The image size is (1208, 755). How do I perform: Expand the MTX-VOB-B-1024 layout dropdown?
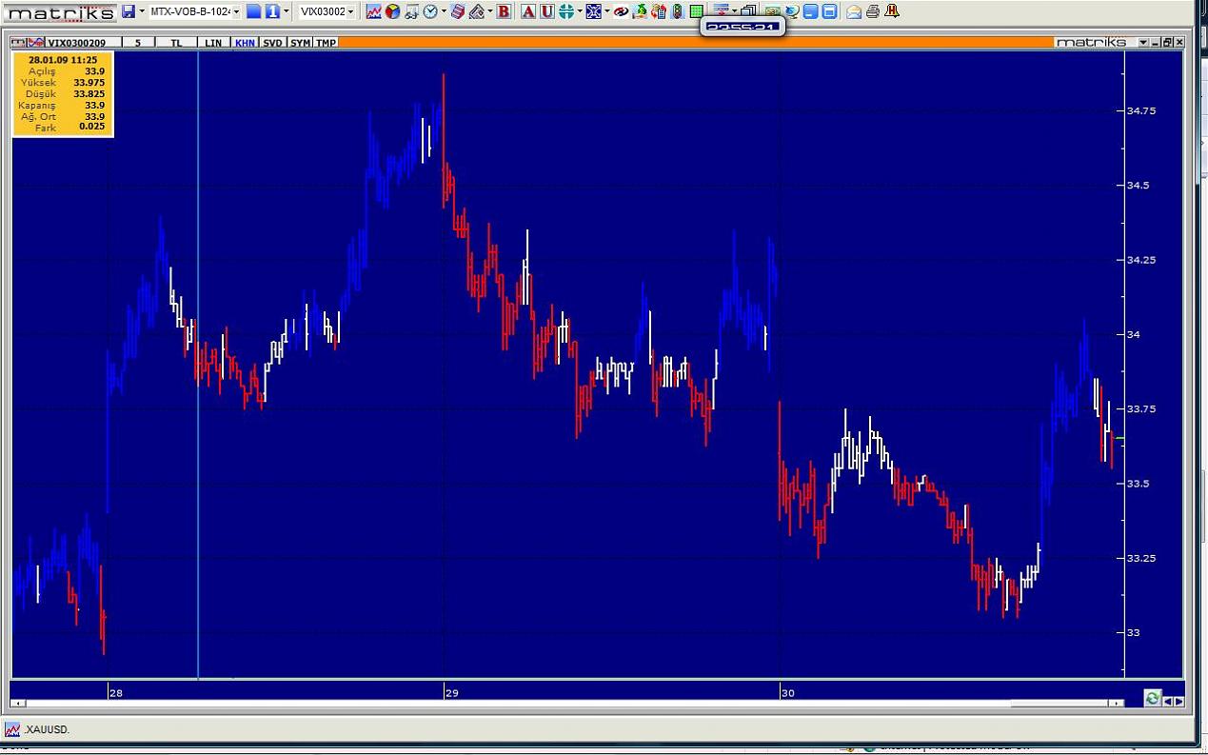click(x=236, y=11)
